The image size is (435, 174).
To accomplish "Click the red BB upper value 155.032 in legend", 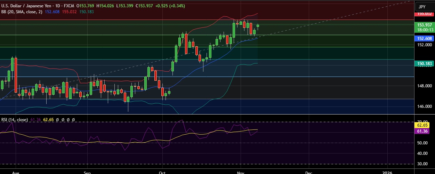I will (x=69, y=11).
